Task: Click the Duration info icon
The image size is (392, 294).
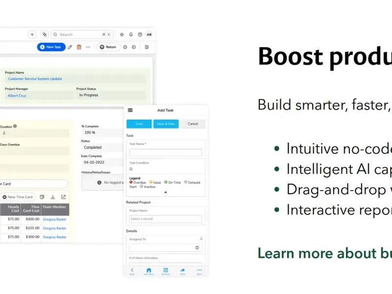Action: pos(15,126)
